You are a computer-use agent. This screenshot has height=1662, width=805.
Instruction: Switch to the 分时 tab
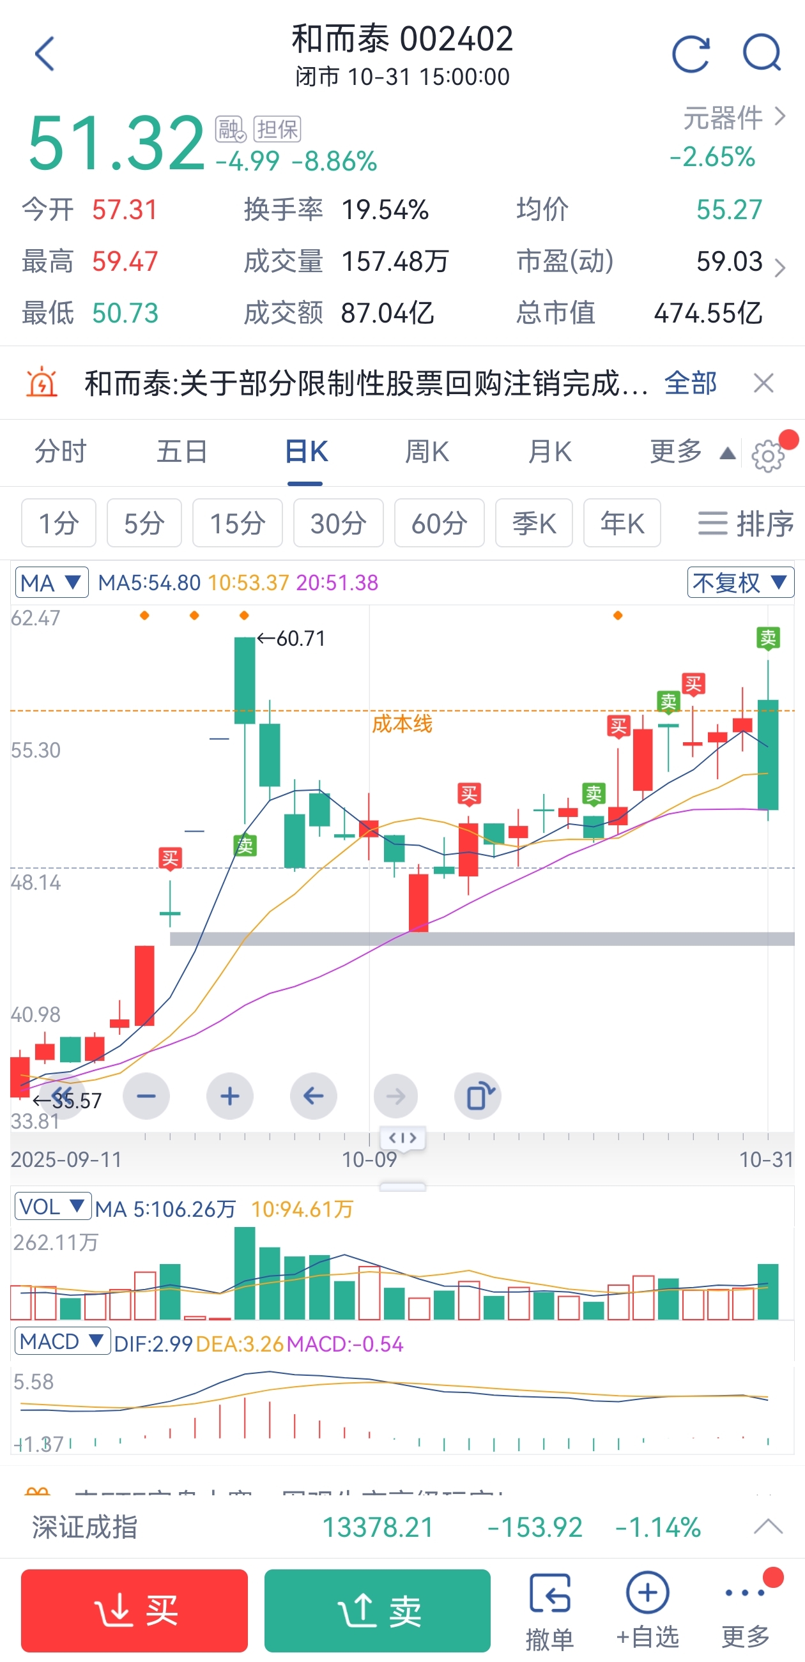click(61, 452)
